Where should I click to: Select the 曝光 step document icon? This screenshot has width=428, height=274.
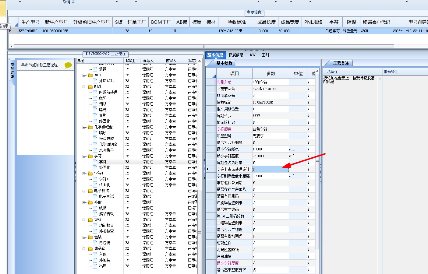point(95,110)
